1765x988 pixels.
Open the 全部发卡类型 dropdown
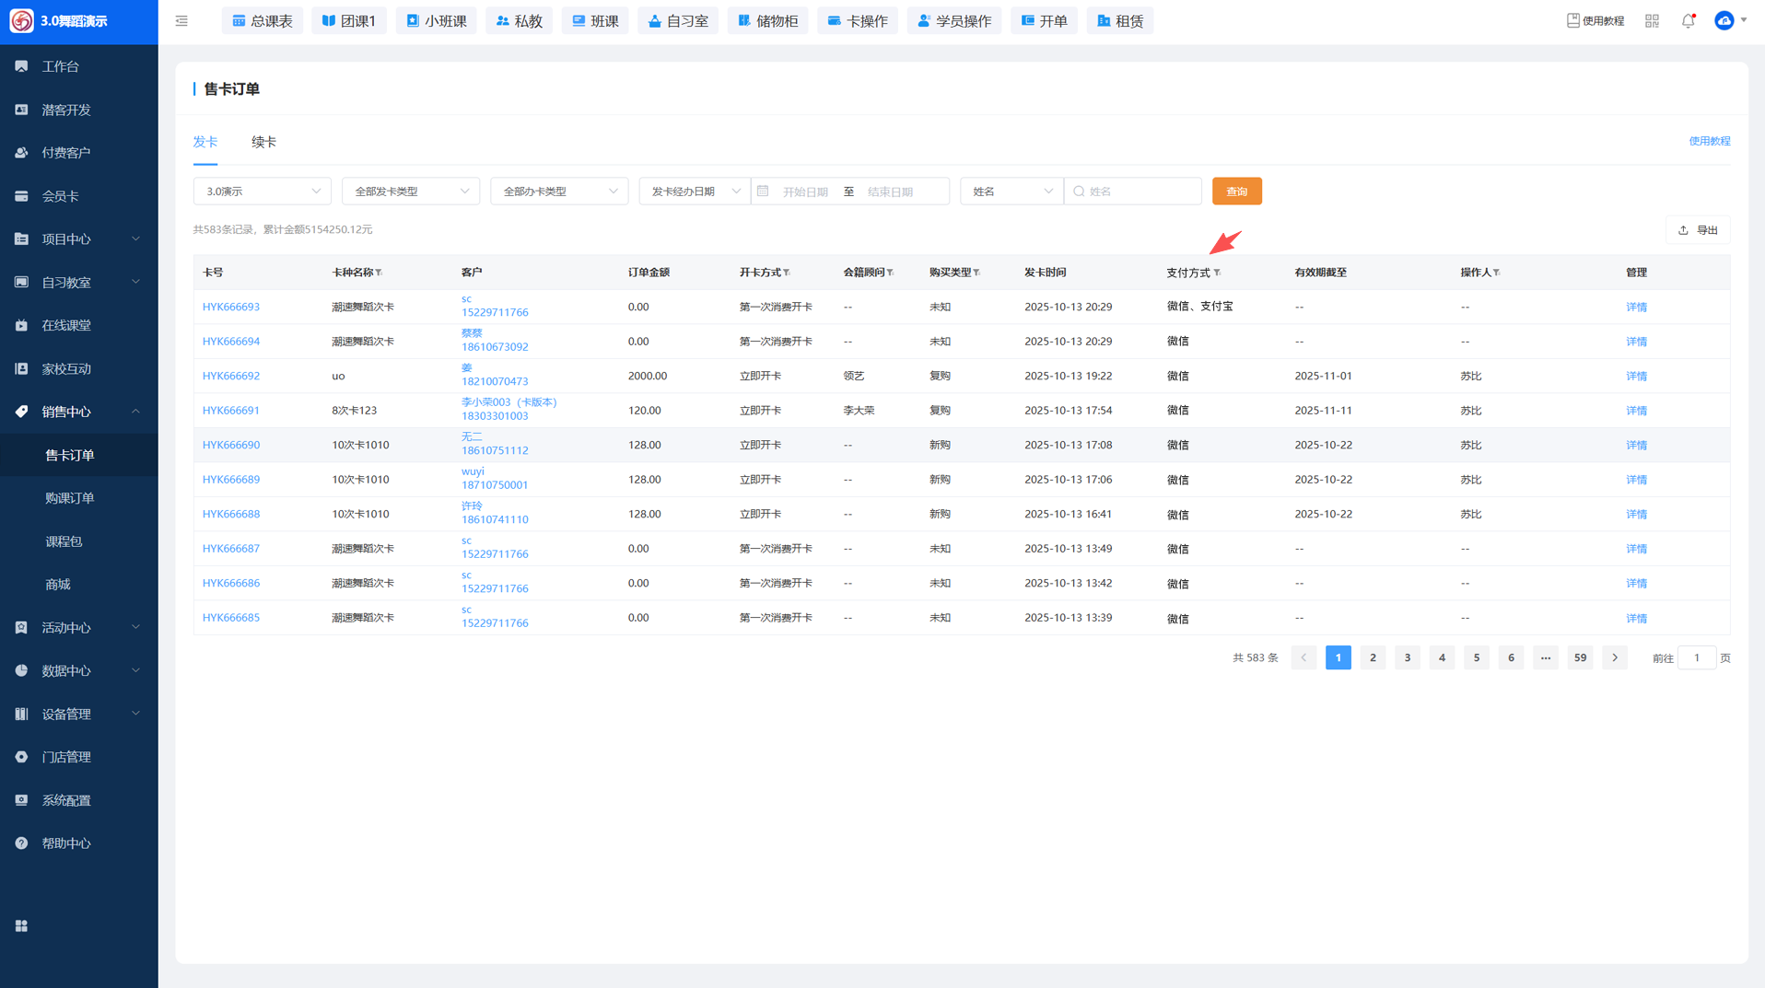410,192
